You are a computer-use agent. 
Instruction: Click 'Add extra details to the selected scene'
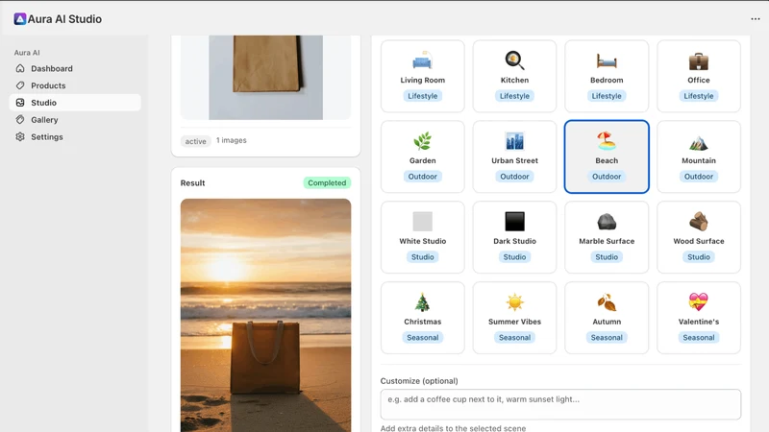453,428
